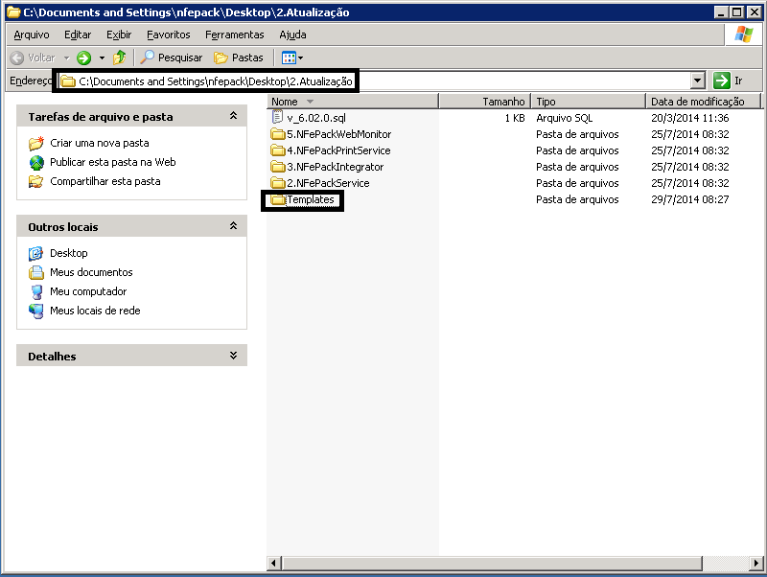Select the 2.NFePackService folder
The image size is (767, 577).
tap(327, 183)
